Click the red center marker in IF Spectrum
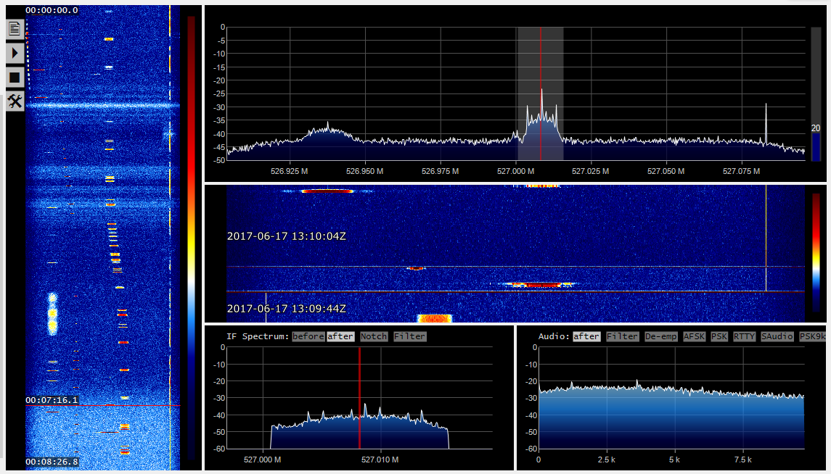The width and height of the screenshot is (831, 474). tap(359, 398)
